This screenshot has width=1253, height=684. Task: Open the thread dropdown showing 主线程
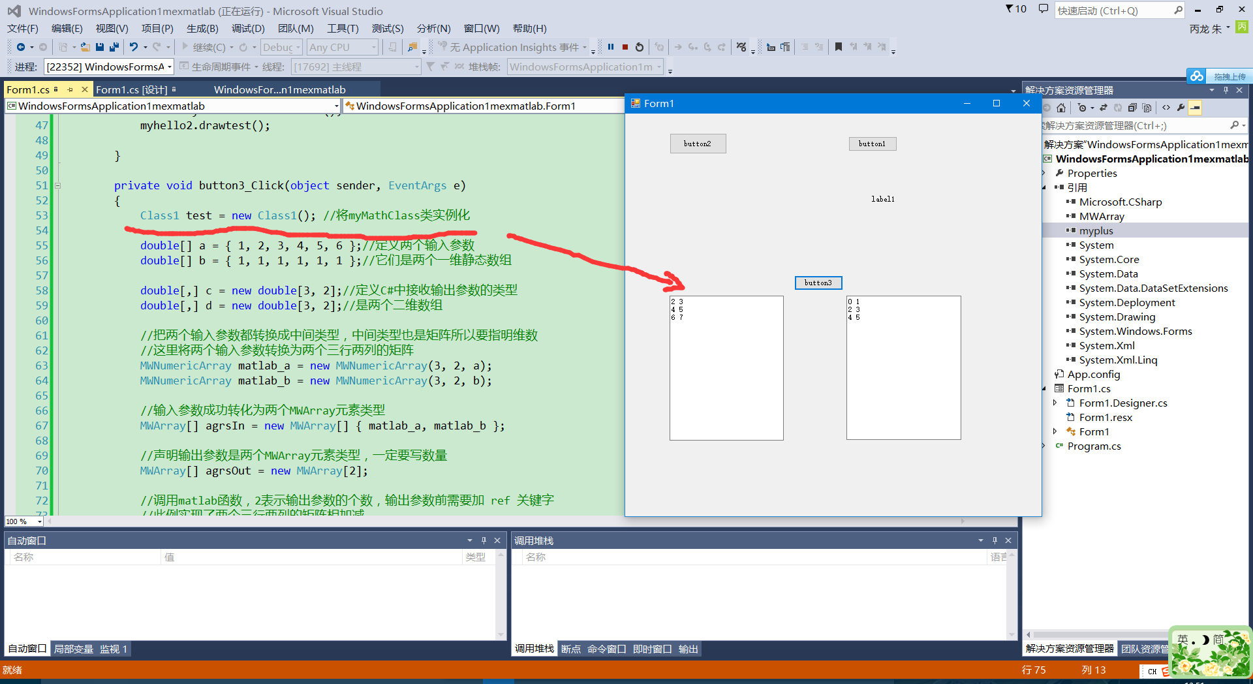(x=356, y=67)
